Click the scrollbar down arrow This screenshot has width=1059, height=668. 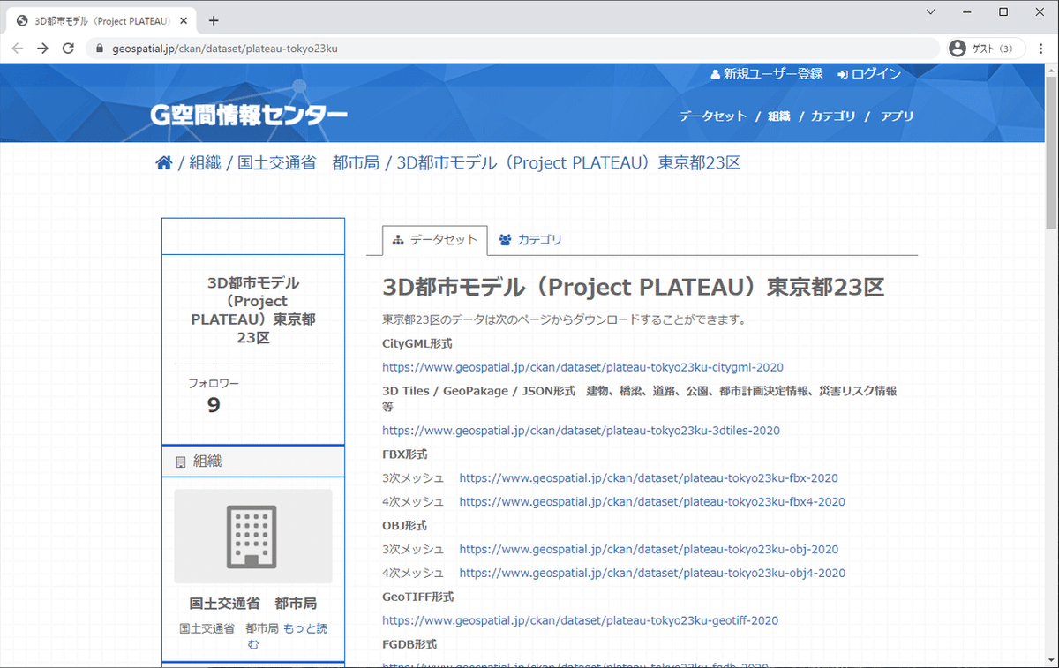(1051, 660)
